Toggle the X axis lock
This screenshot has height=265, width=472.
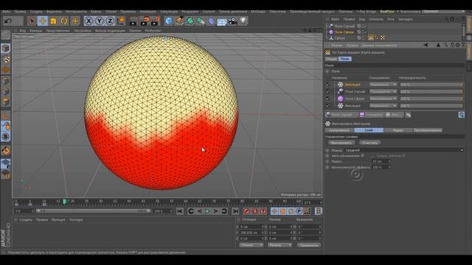(x=88, y=21)
